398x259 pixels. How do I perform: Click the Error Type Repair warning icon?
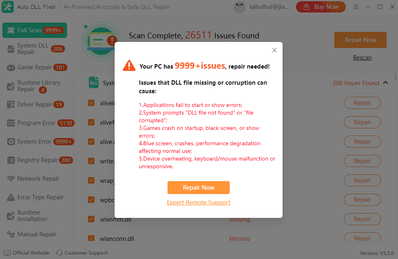click(x=10, y=197)
